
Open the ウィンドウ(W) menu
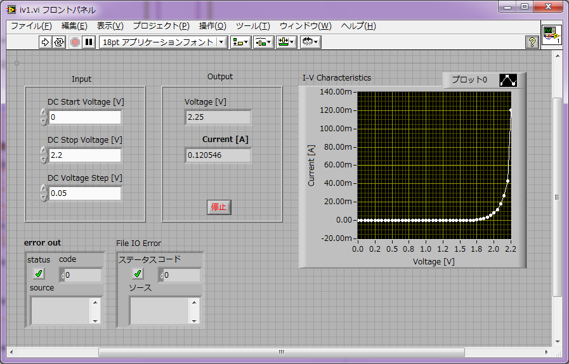[306, 26]
